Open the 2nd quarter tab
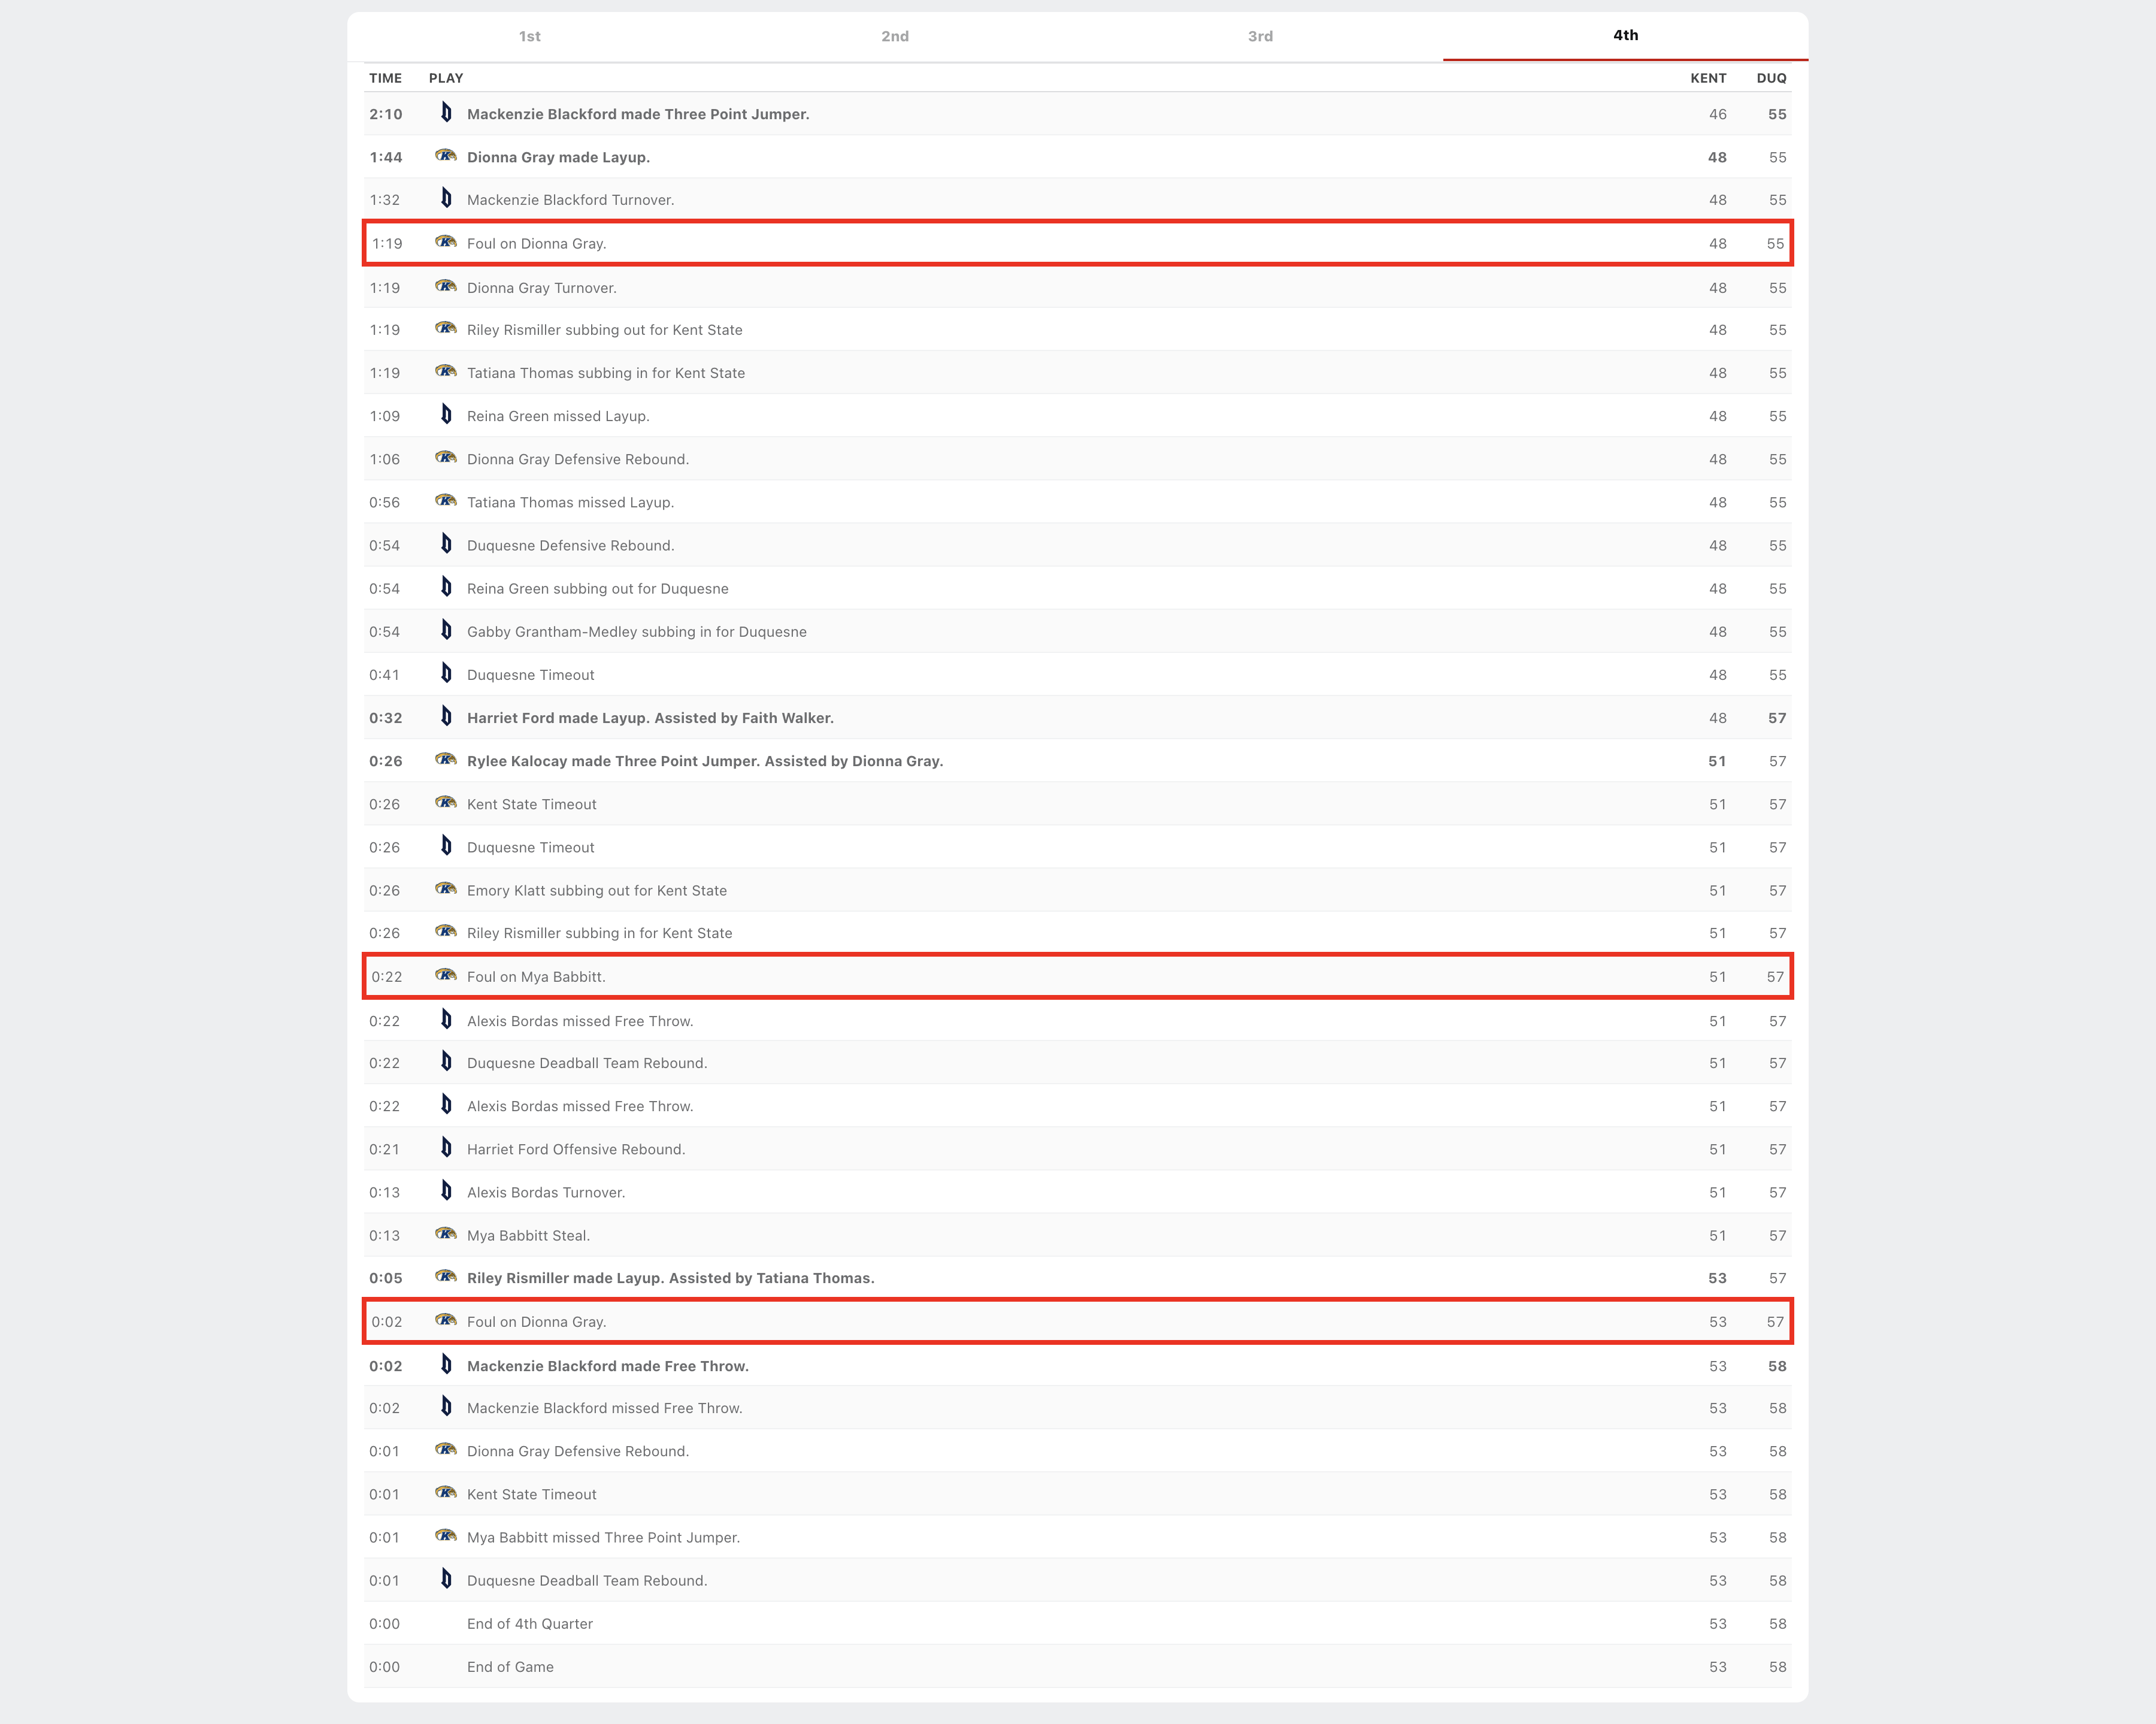 pyautogui.click(x=894, y=36)
